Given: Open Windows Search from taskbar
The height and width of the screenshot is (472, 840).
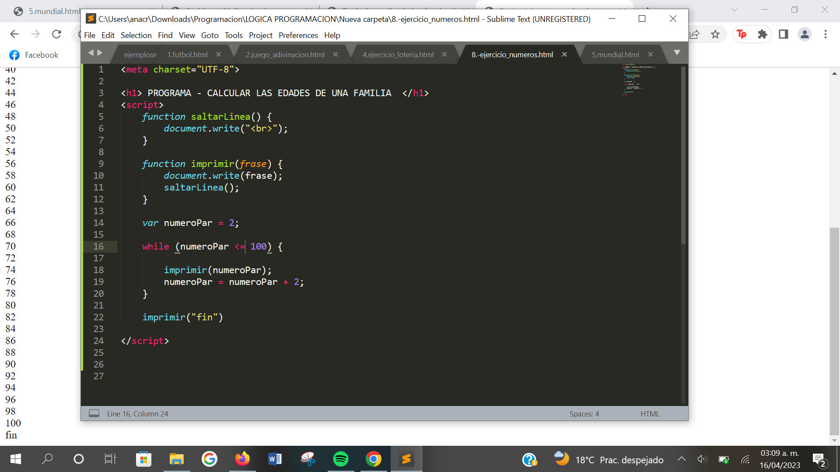Looking at the screenshot, I should (47, 459).
